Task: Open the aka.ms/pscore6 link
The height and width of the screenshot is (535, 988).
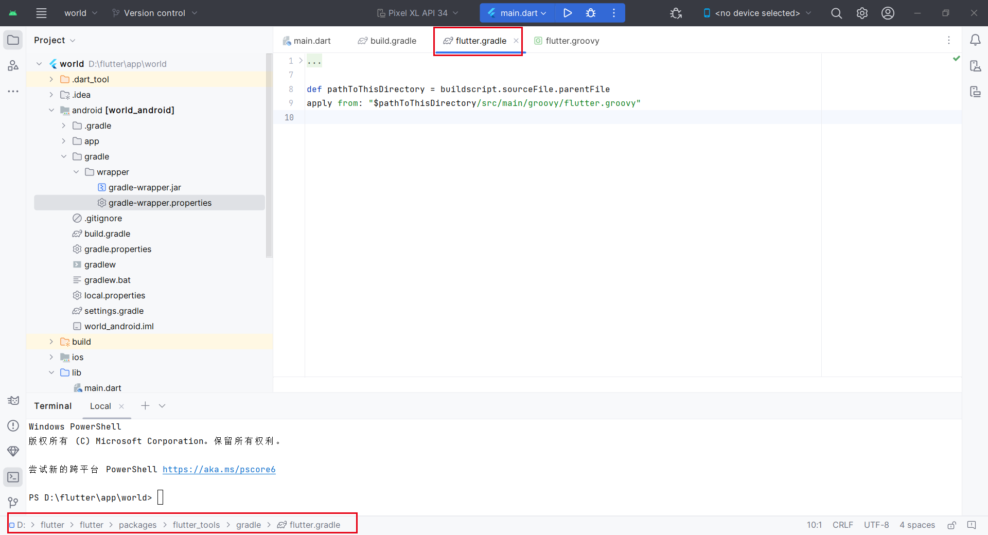Action: pyautogui.click(x=219, y=470)
